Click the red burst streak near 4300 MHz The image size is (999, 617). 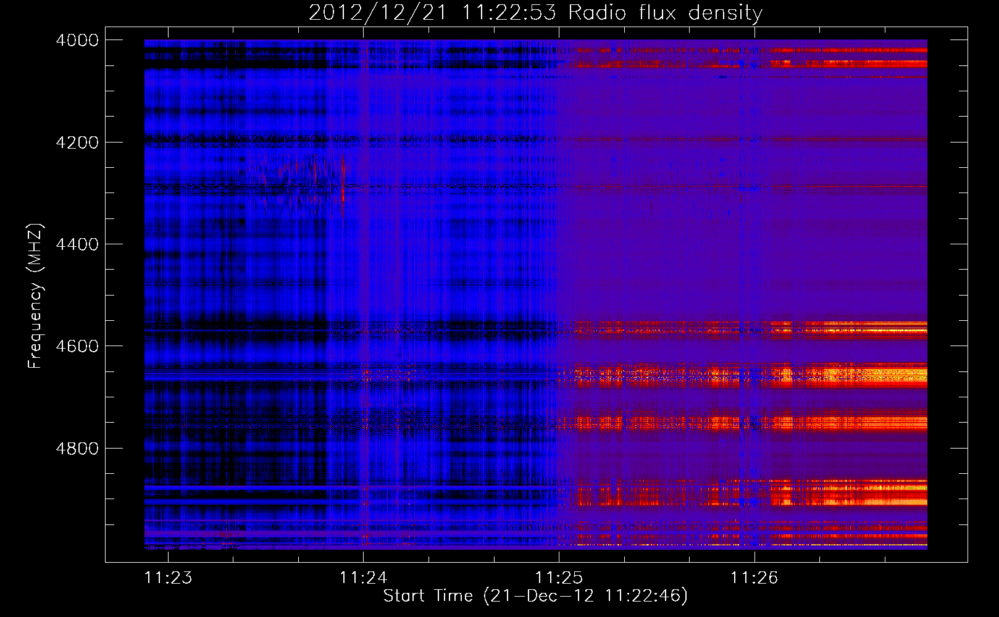pyautogui.click(x=343, y=187)
